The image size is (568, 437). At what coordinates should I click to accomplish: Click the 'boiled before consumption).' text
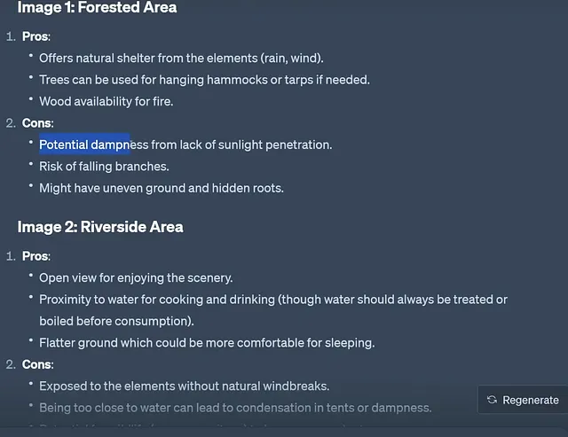pyautogui.click(x=116, y=321)
